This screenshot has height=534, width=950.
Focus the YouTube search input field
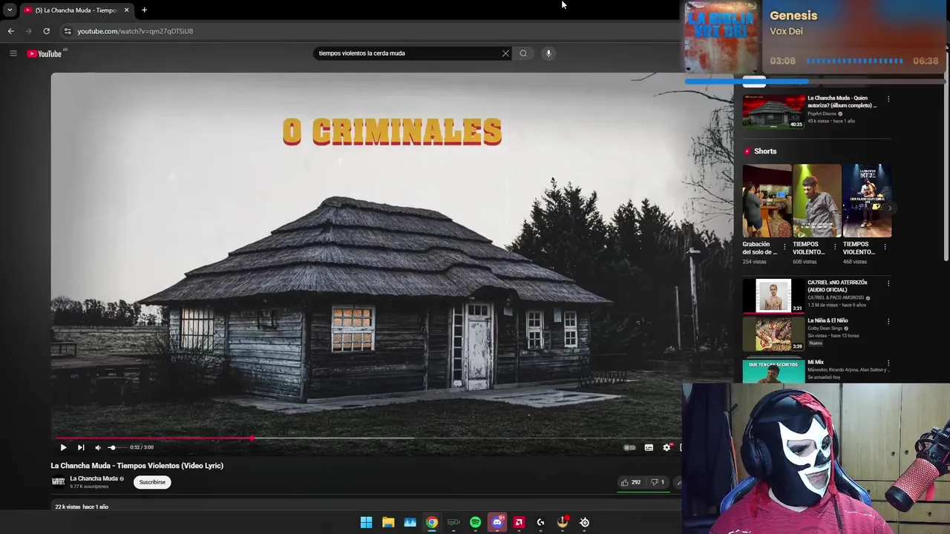(407, 53)
